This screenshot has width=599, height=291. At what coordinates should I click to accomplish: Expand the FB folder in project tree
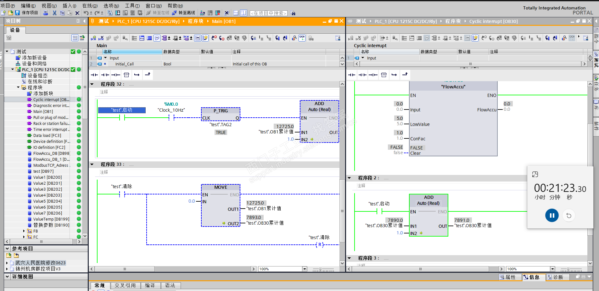coord(24,231)
